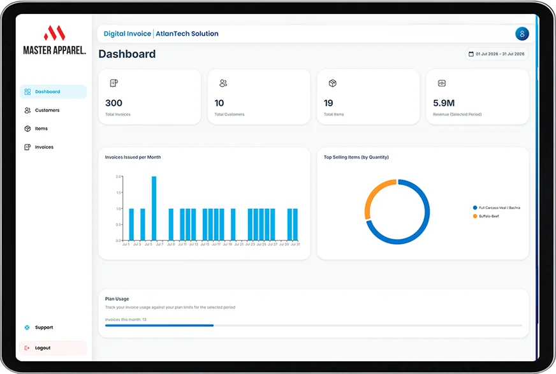Click the Support lifebuoy icon
The width and height of the screenshot is (556, 374).
click(27, 327)
